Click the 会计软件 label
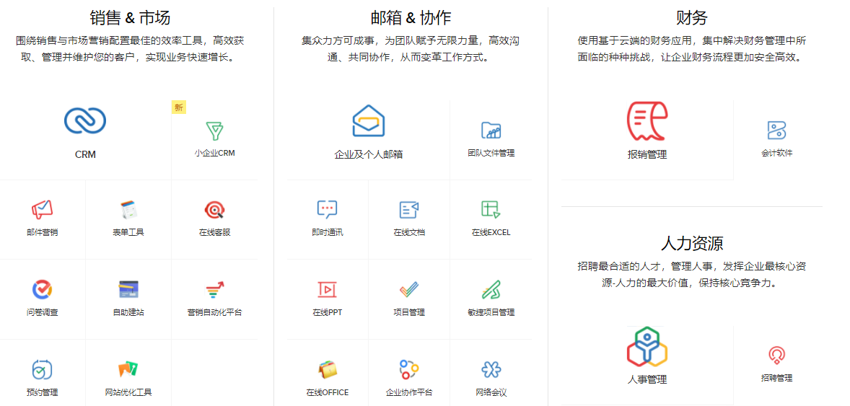This screenshot has height=406, width=850. click(776, 154)
